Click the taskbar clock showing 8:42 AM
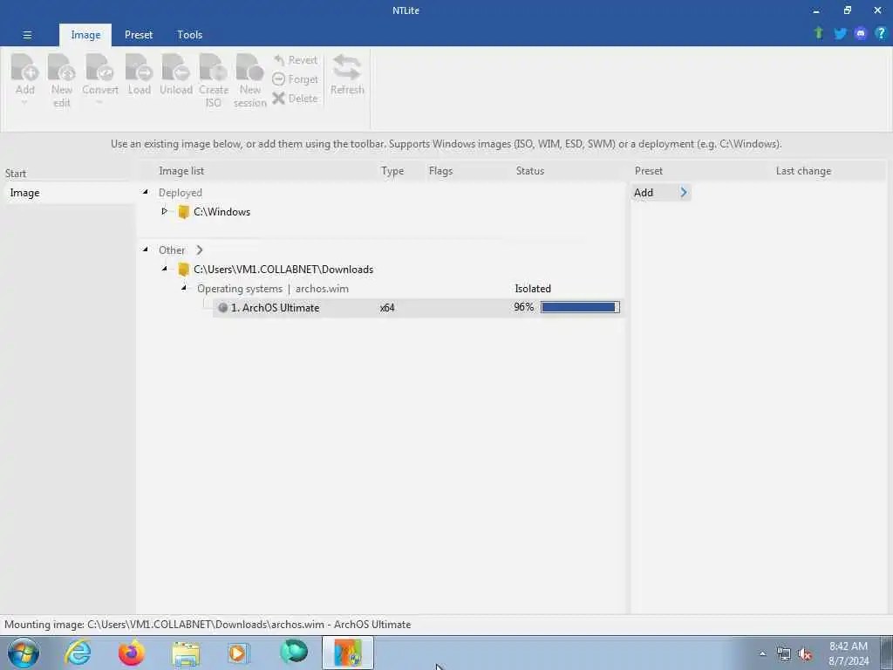 (849, 653)
